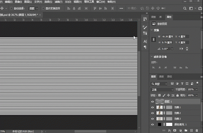Create a new group via the folder icon
203x133 pixels.
[x=186, y=130]
